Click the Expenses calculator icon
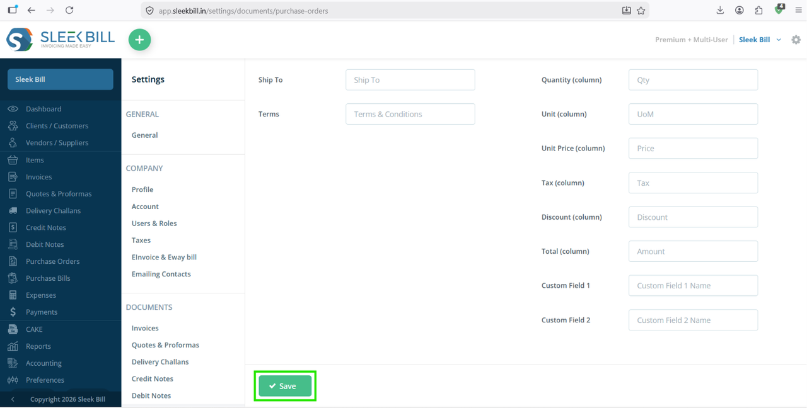Screen dimensions: 807x408 click(x=13, y=295)
